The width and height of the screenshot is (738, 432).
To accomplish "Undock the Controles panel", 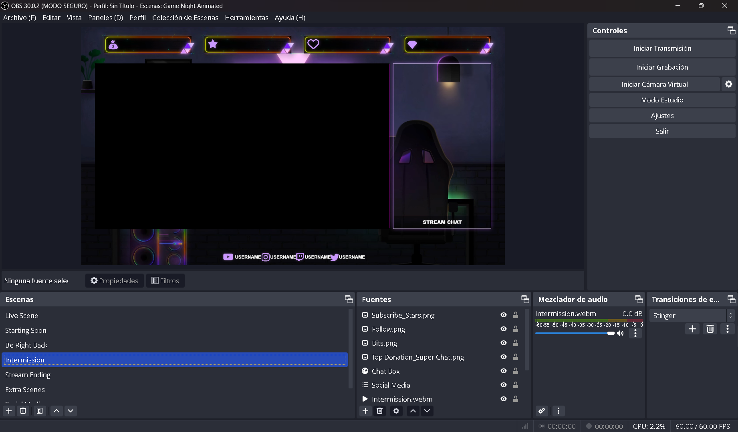I will tap(731, 30).
